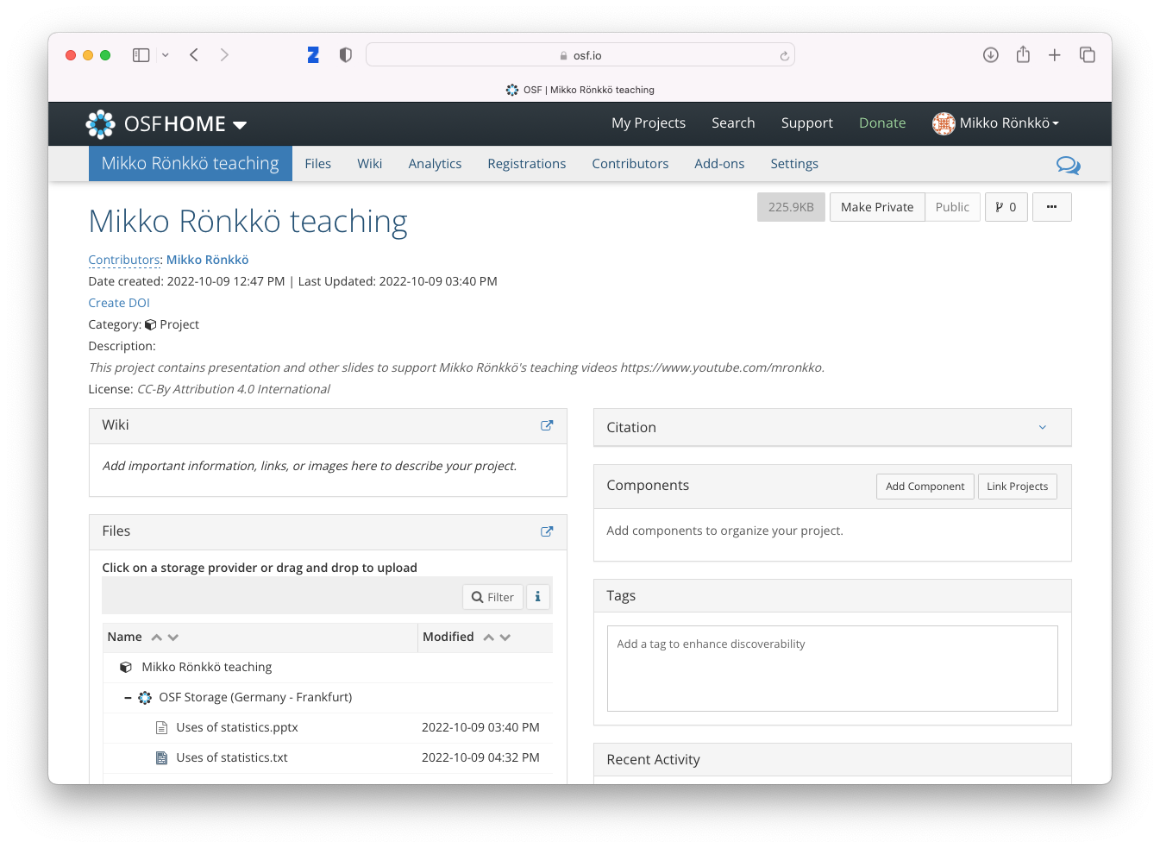Select the Mikko Rönkkö teaching project tab

191,164
